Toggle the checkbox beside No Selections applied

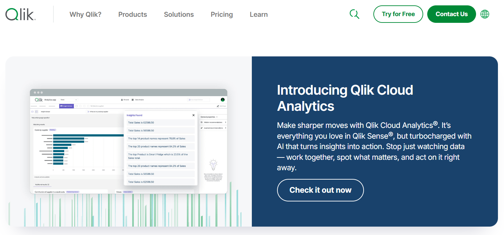[88, 106]
